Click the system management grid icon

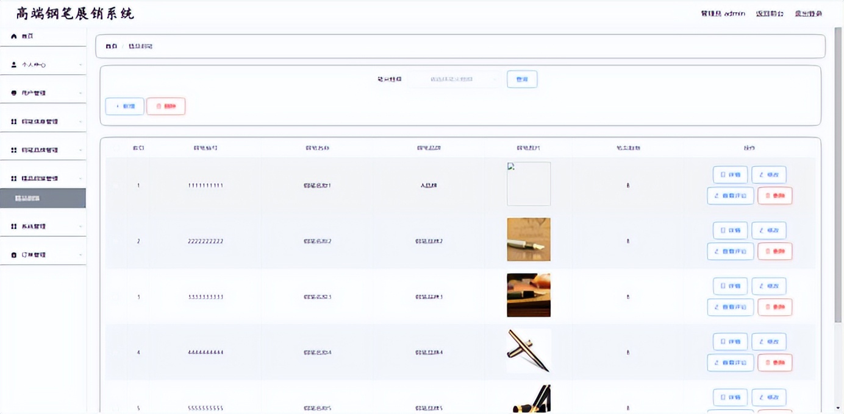pos(14,226)
